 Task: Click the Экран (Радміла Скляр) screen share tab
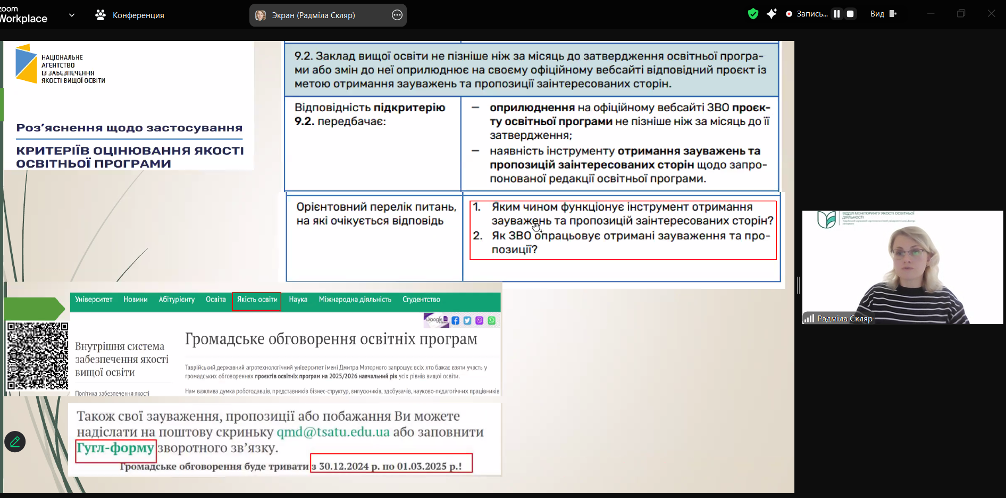[314, 15]
